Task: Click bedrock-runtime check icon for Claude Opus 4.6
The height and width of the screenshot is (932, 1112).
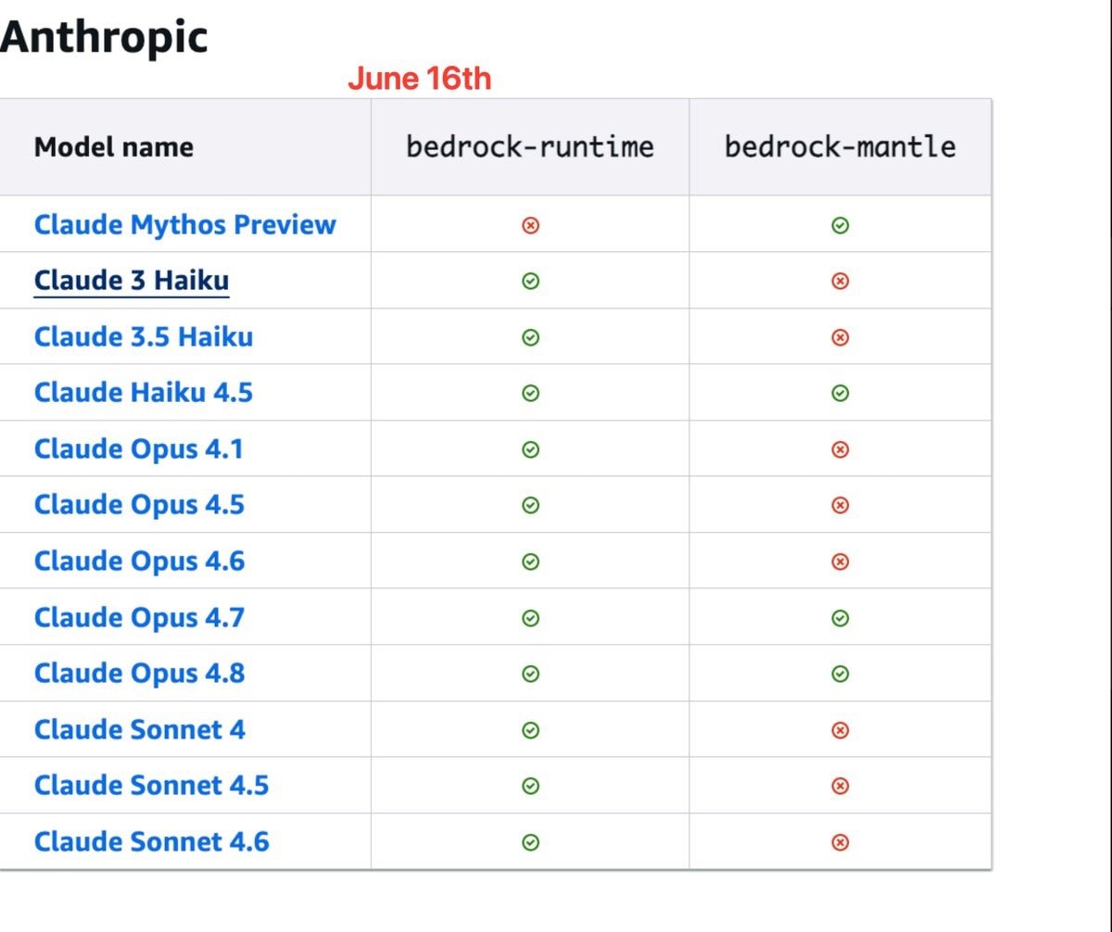Action: 530,561
